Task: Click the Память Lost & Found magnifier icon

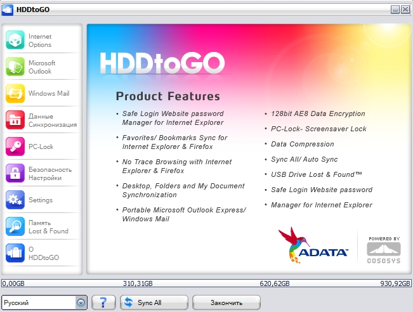Action: 15,226
